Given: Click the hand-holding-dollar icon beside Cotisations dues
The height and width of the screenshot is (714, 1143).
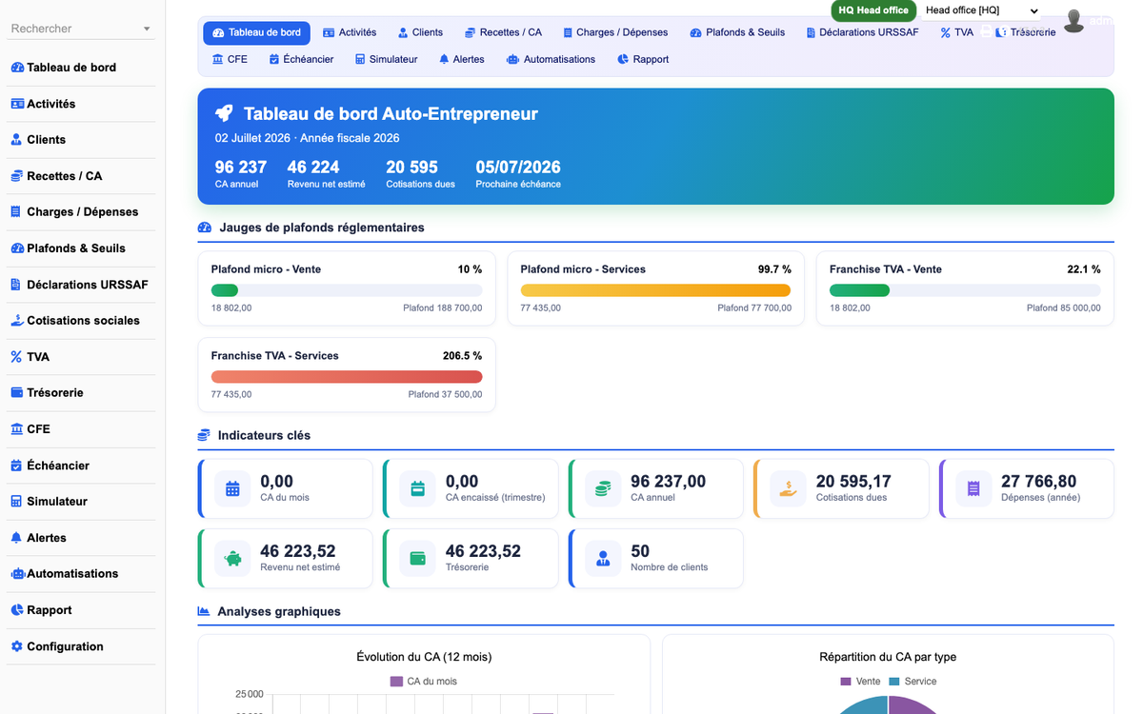Looking at the screenshot, I should [788, 488].
